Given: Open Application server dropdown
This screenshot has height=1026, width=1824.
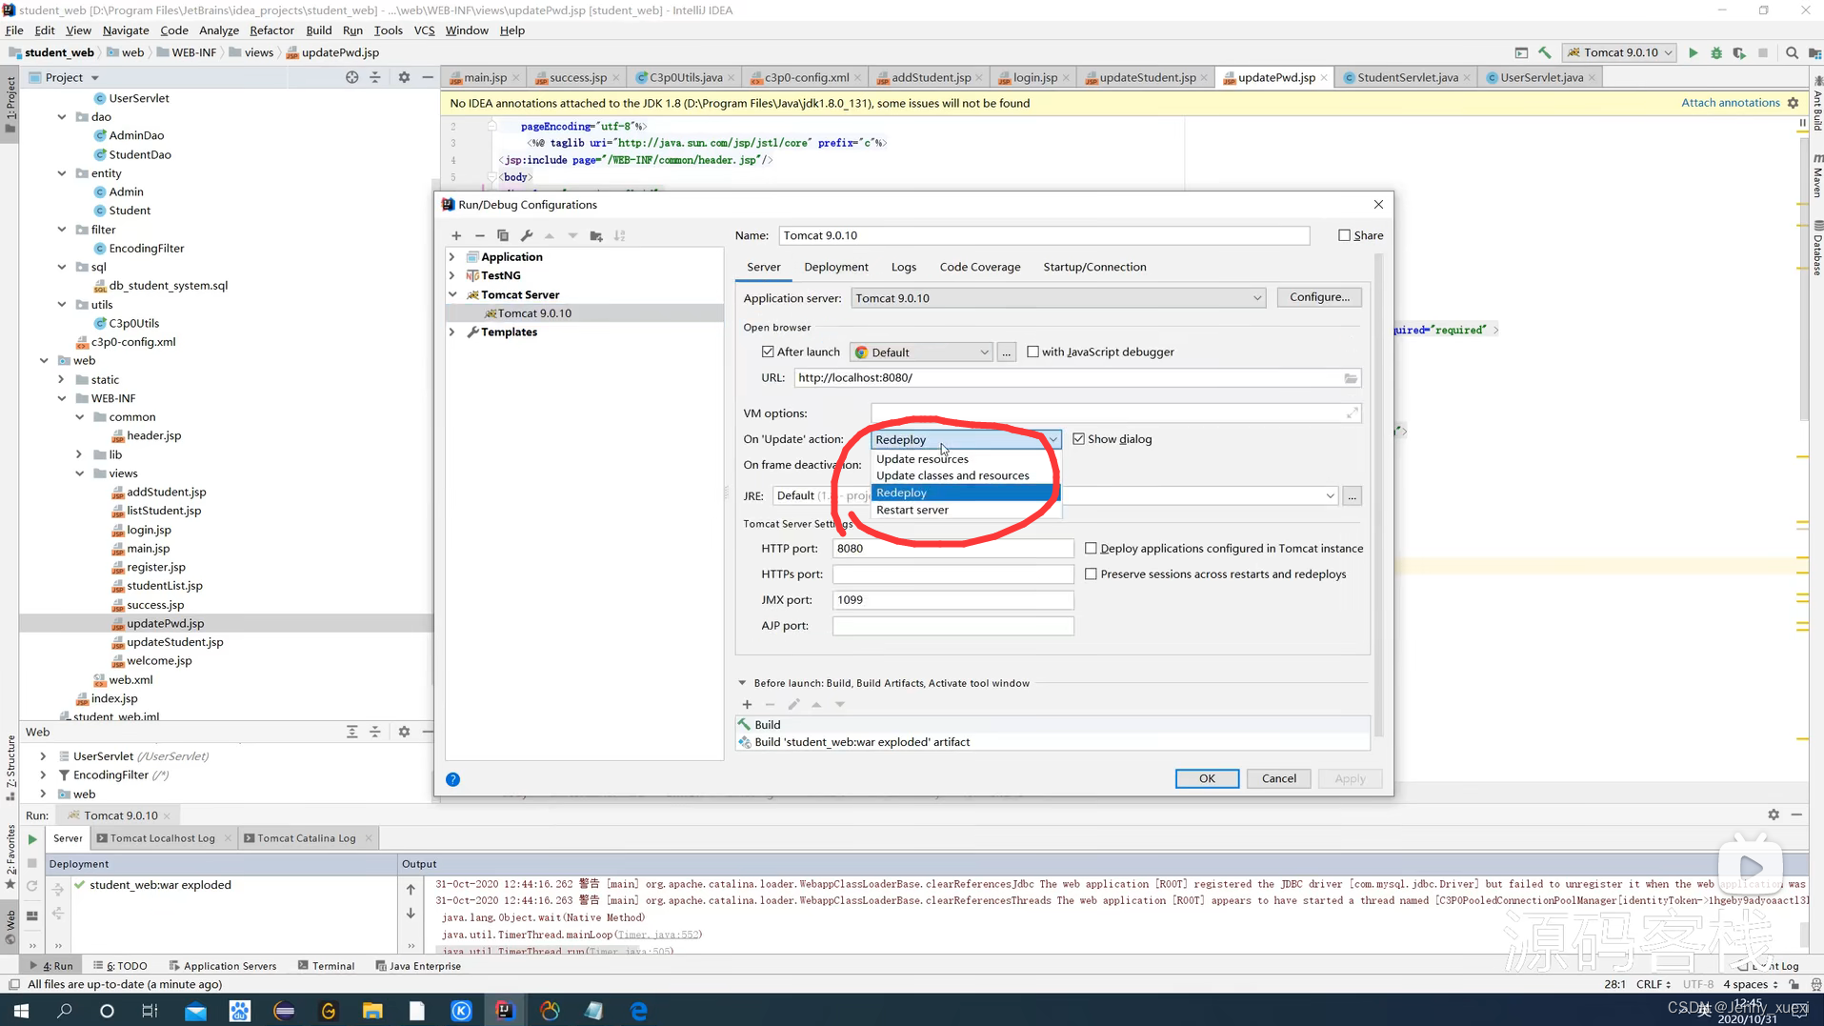Looking at the screenshot, I should click(x=1057, y=298).
